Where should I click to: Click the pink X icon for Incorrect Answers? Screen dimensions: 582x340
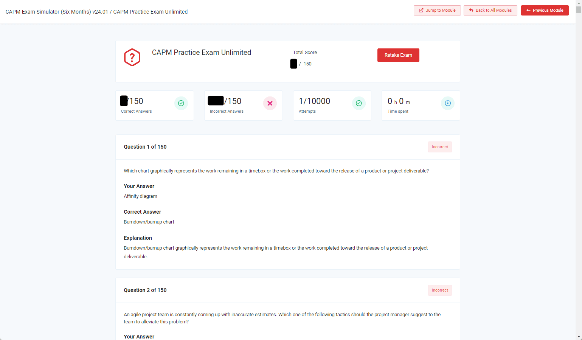pyautogui.click(x=270, y=103)
